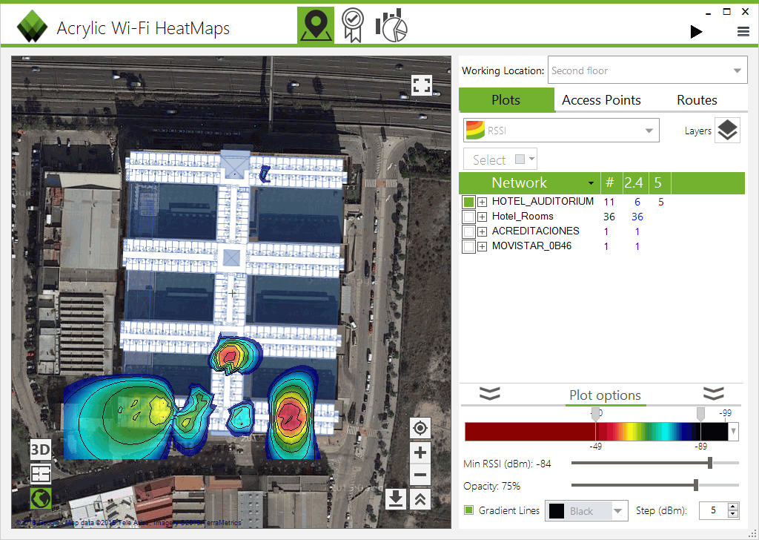
Task: Select the HOTEL_AUDITORIUM network row
Action: click(602, 202)
